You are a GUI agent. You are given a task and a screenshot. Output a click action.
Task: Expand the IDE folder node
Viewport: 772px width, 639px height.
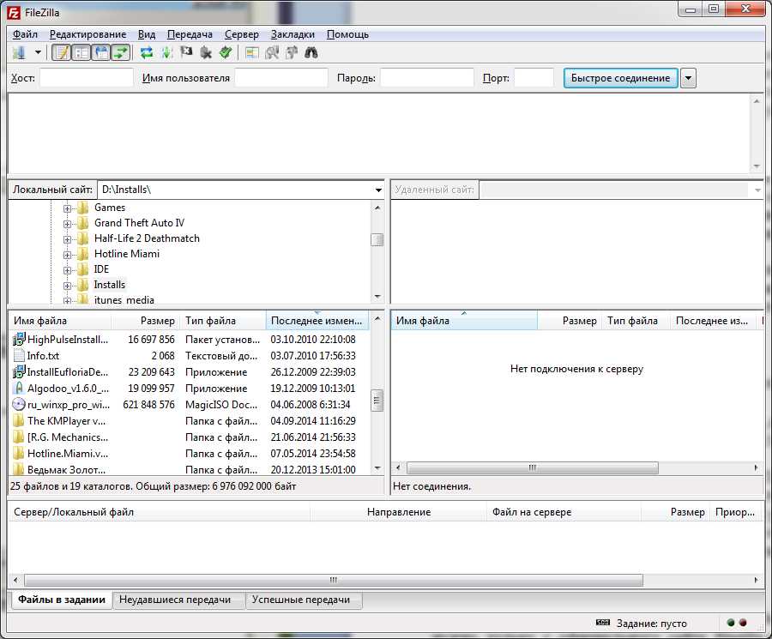(x=67, y=270)
